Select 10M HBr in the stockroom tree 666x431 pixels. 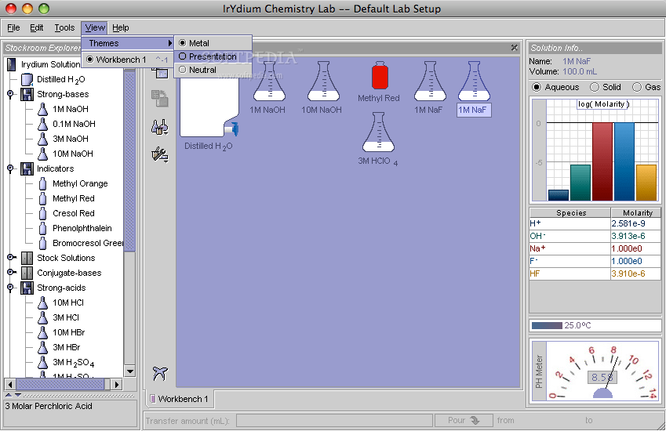point(68,332)
